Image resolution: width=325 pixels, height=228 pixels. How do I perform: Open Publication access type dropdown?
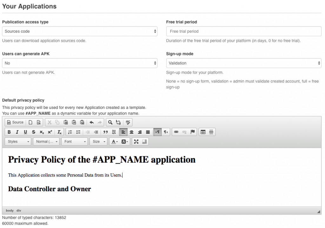click(x=80, y=31)
